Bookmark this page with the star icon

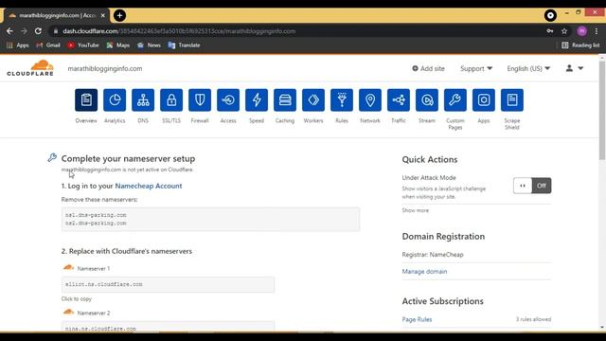[x=564, y=31]
